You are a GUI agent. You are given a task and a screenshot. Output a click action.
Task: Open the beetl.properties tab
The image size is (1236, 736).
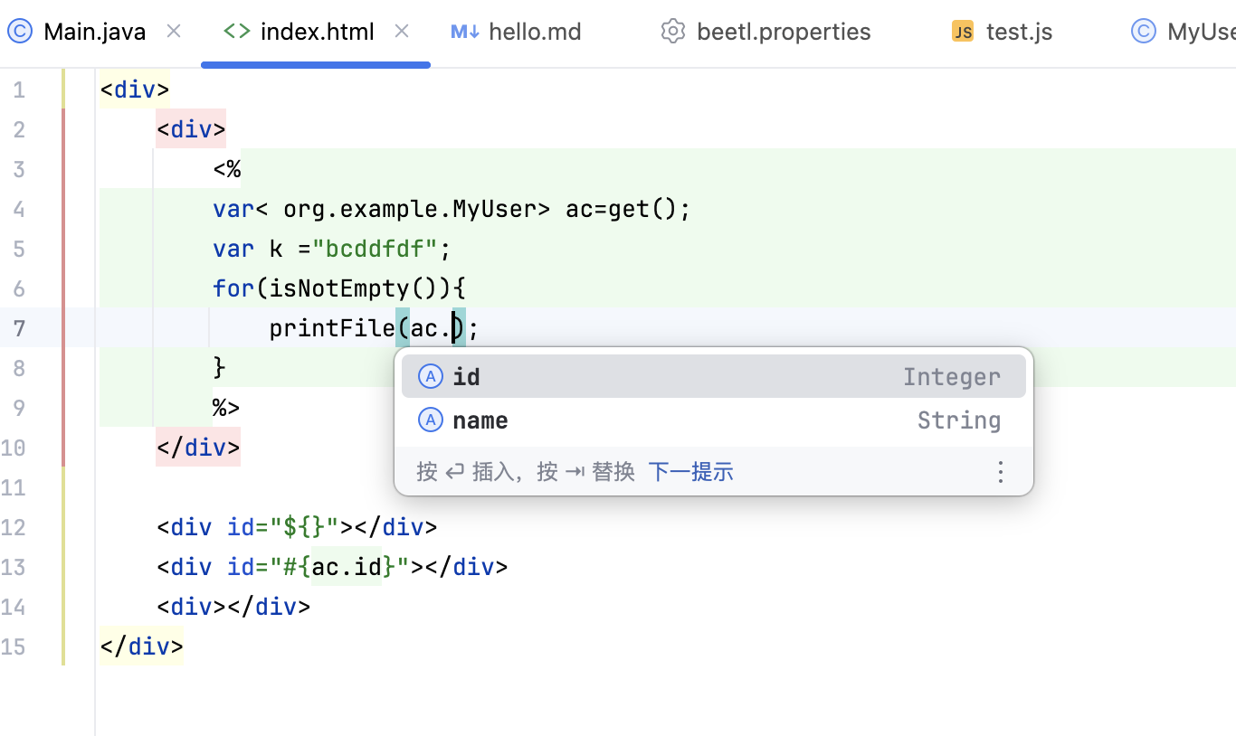(783, 33)
